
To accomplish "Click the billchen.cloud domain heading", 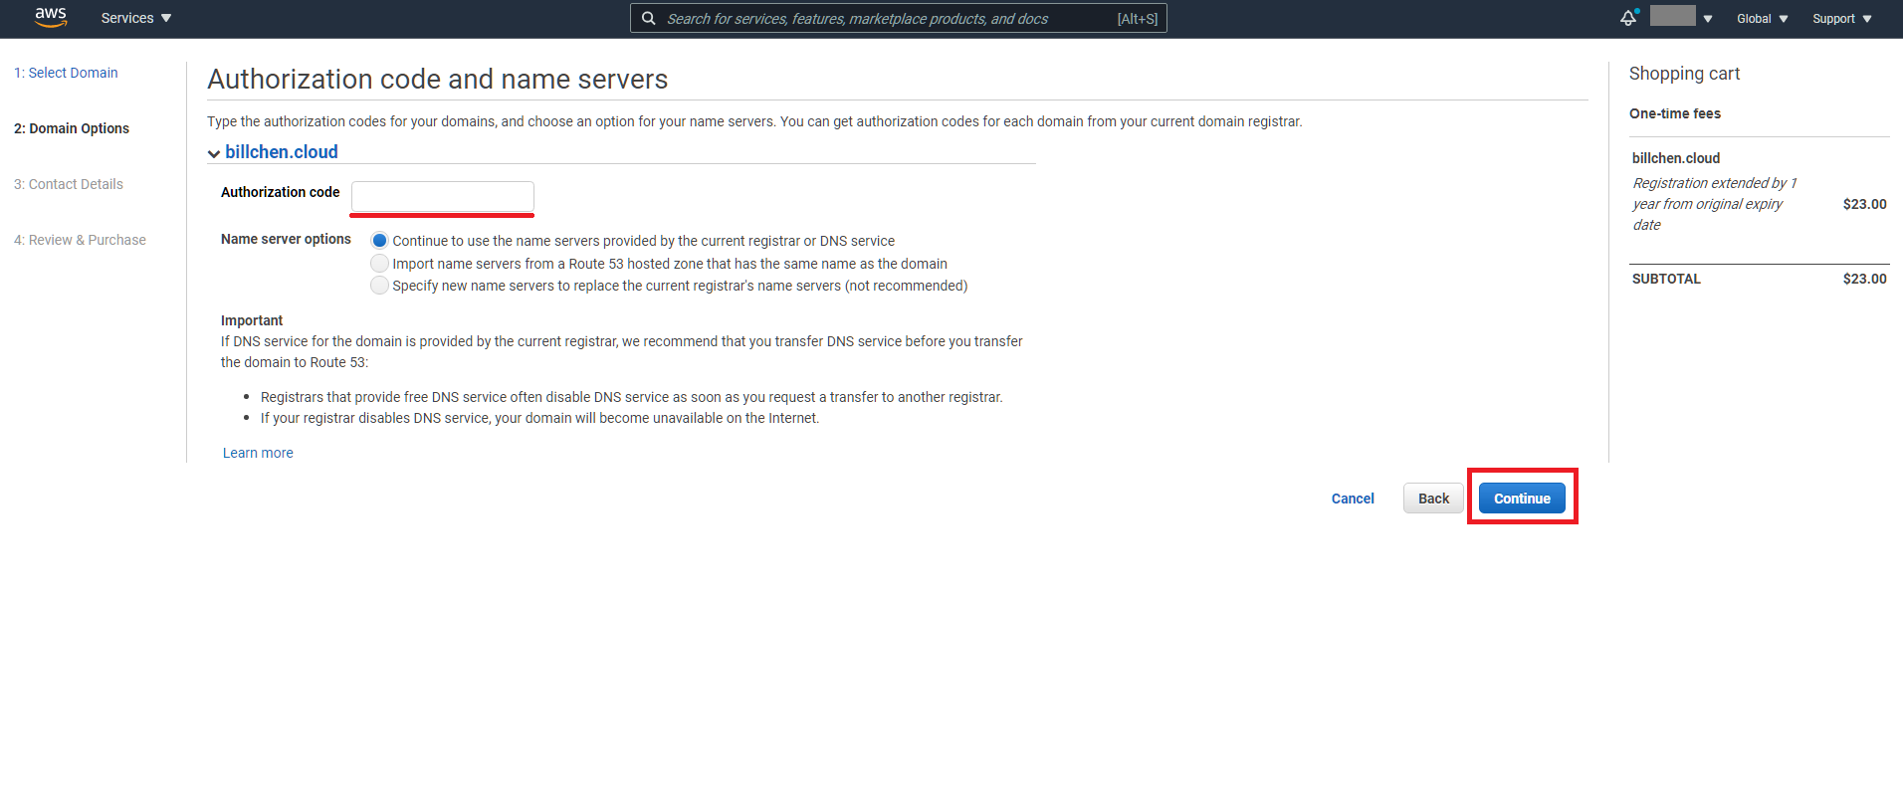I will click(282, 152).
